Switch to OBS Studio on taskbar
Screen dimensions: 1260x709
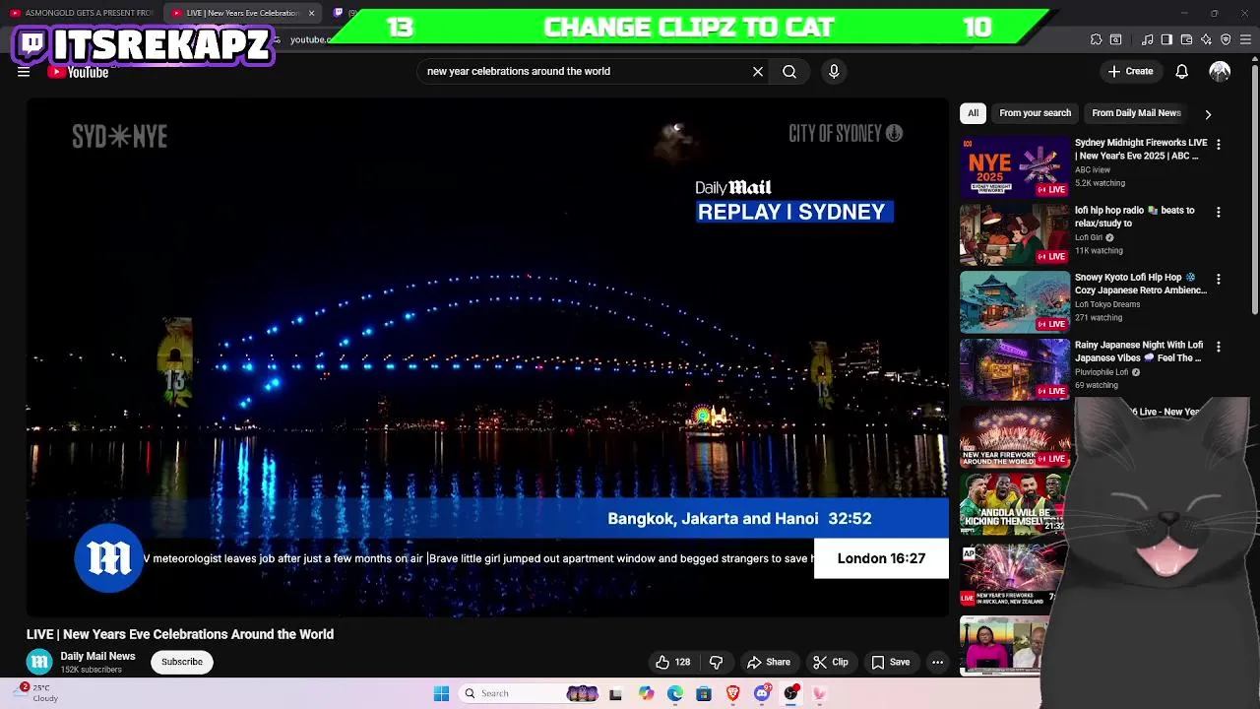click(790, 693)
